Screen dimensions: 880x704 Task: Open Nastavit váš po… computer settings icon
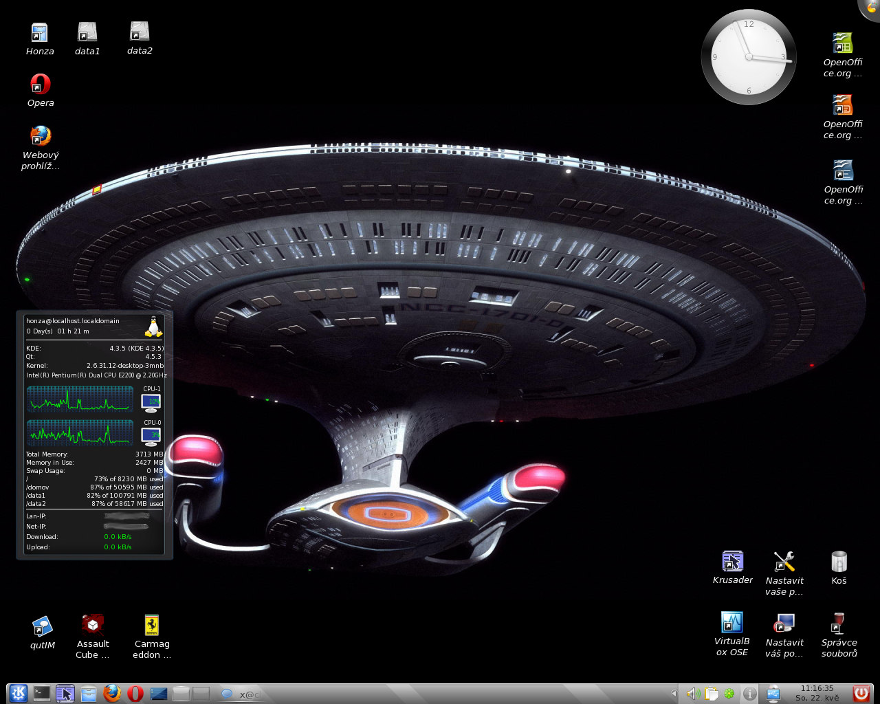tap(784, 635)
